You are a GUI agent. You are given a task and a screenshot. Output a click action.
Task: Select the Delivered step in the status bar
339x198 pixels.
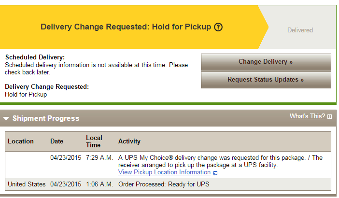(x=300, y=30)
